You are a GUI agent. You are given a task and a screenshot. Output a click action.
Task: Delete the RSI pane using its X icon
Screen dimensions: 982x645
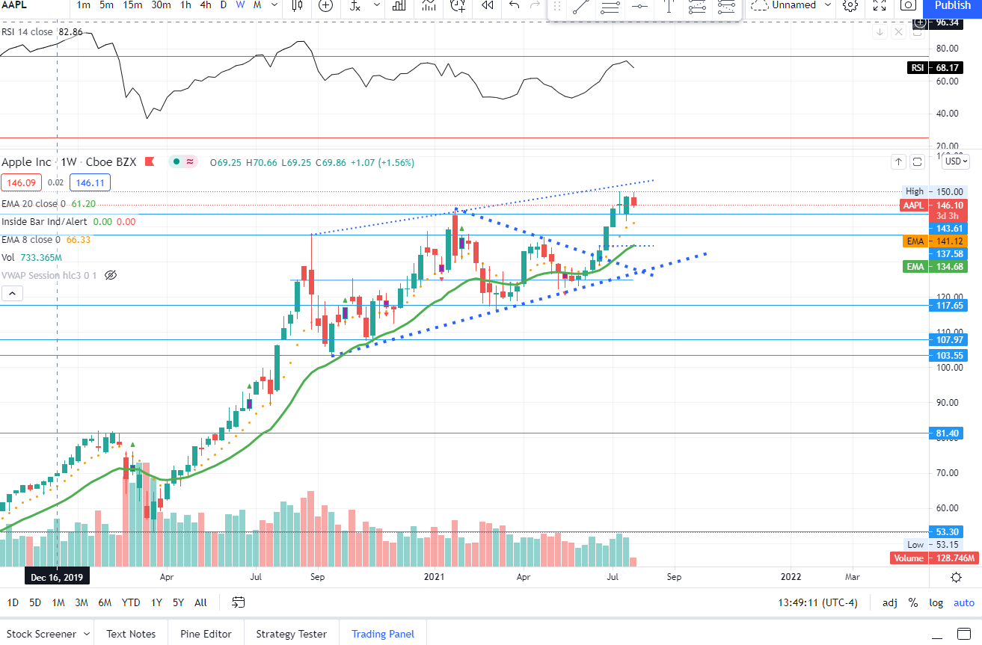pyautogui.click(x=899, y=32)
